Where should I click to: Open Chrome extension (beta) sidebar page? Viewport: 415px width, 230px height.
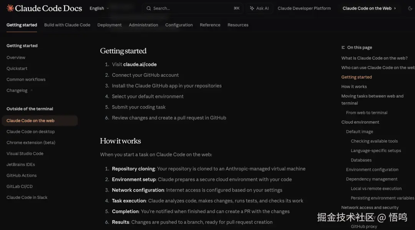(31, 142)
